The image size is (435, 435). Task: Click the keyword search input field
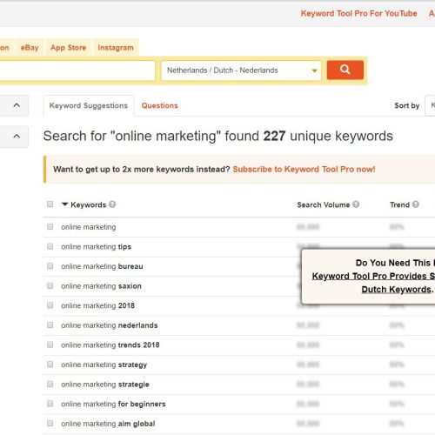point(77,70)
